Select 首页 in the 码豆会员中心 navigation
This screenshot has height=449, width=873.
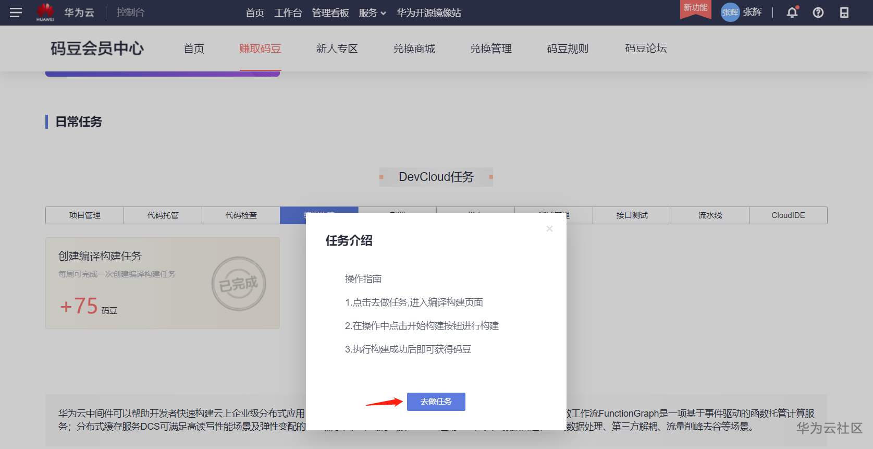pos(194,48)
